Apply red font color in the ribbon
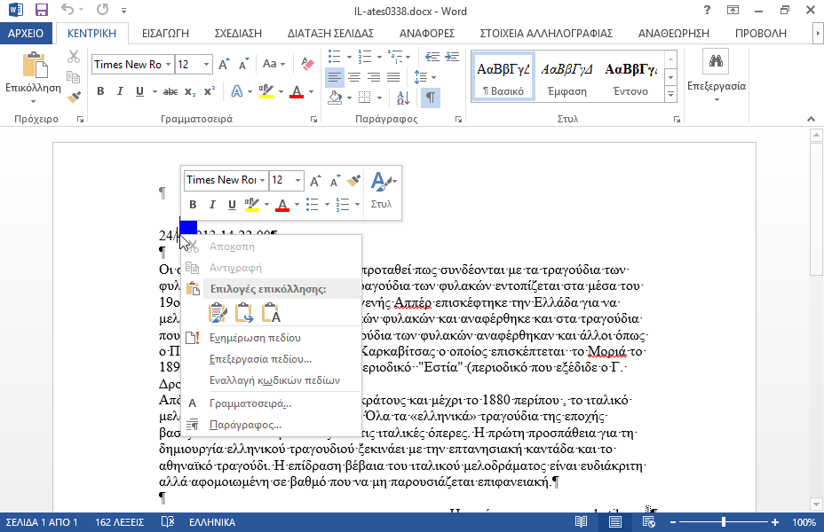This screenshot has height=532, width=824. 297,92
